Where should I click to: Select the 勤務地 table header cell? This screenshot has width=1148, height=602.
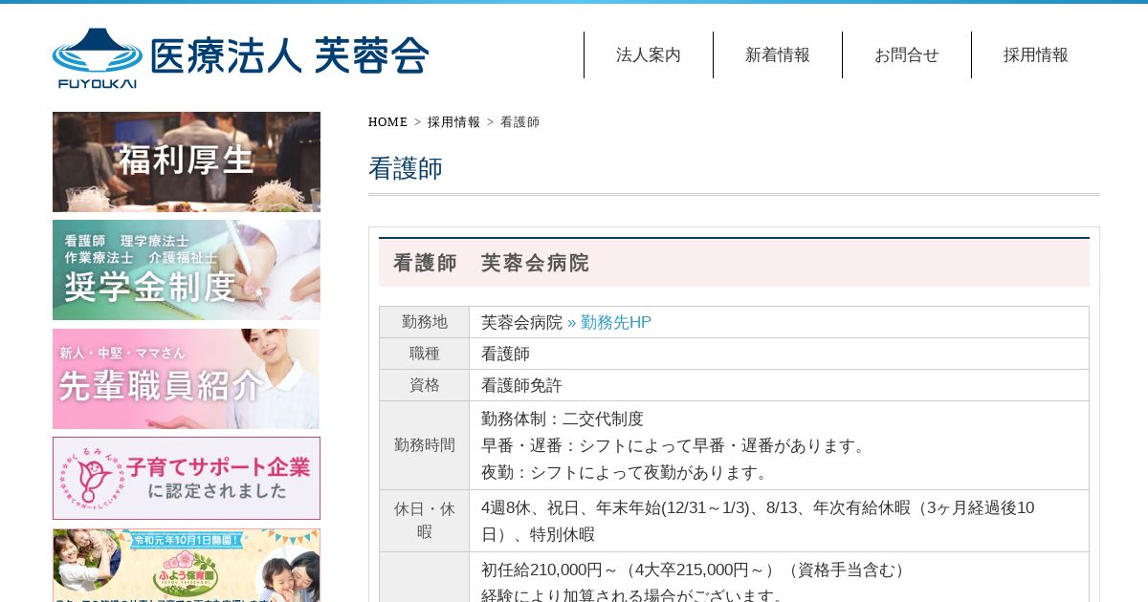point(425,322)
